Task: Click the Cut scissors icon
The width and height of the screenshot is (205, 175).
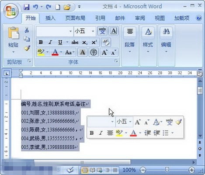Action: [x=27, y=30]
